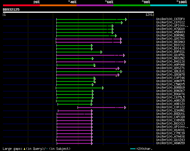Select the label UniRef100_B6XX13

170,124
